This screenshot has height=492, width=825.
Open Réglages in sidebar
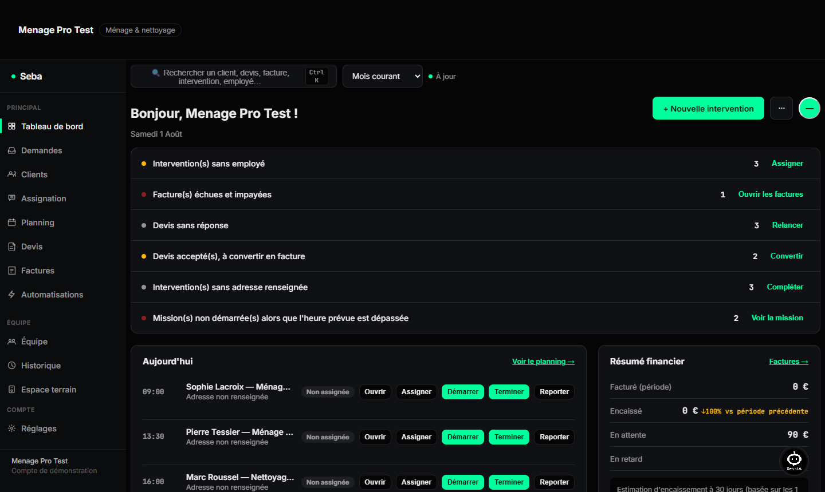tap(63, 428)
